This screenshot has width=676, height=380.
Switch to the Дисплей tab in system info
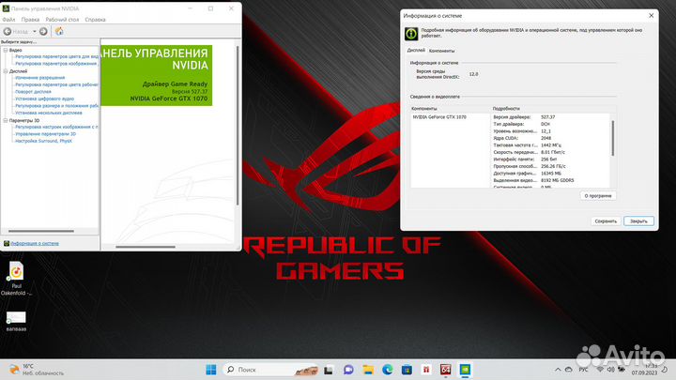tap(416, 51)
